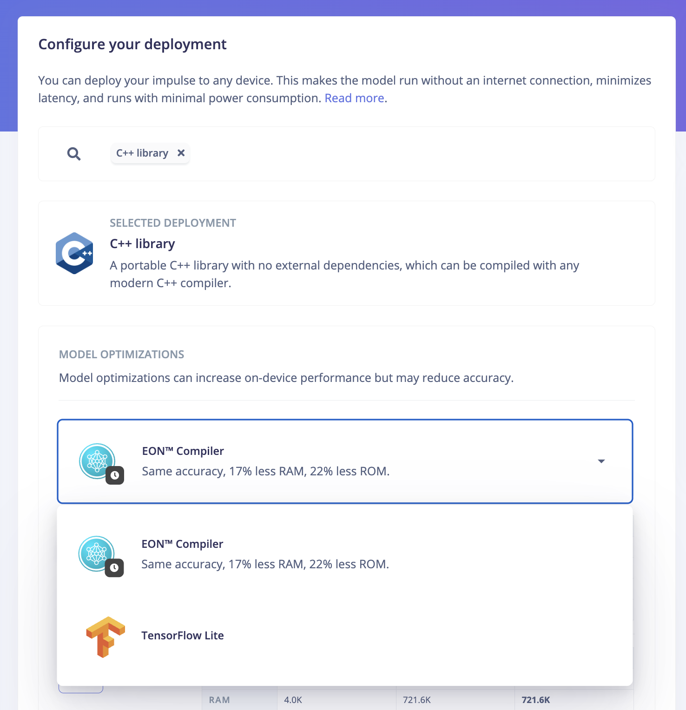Click the RAM row header cell
This screenshot has height=710, width=686.
coord(219,700)
